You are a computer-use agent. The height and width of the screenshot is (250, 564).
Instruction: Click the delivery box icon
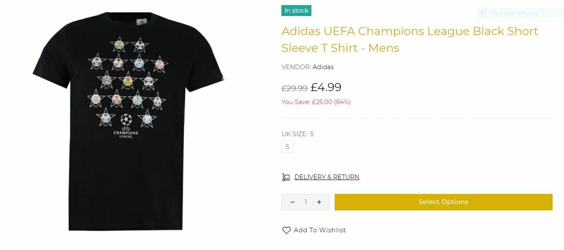286,177
